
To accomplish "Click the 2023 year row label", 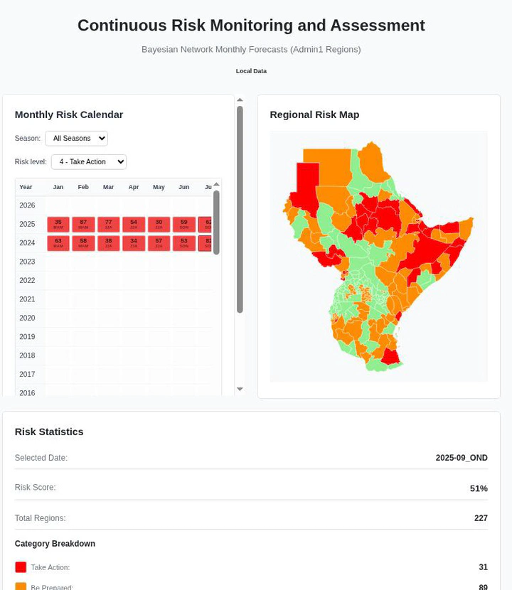I will [27, 262].
